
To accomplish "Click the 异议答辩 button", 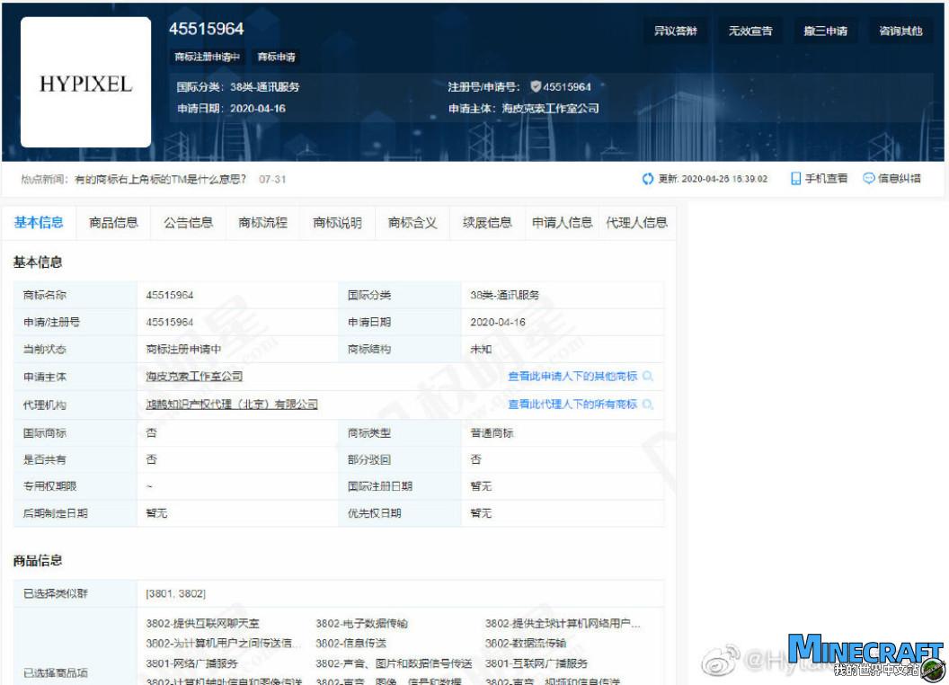I will tap(675, 30).
